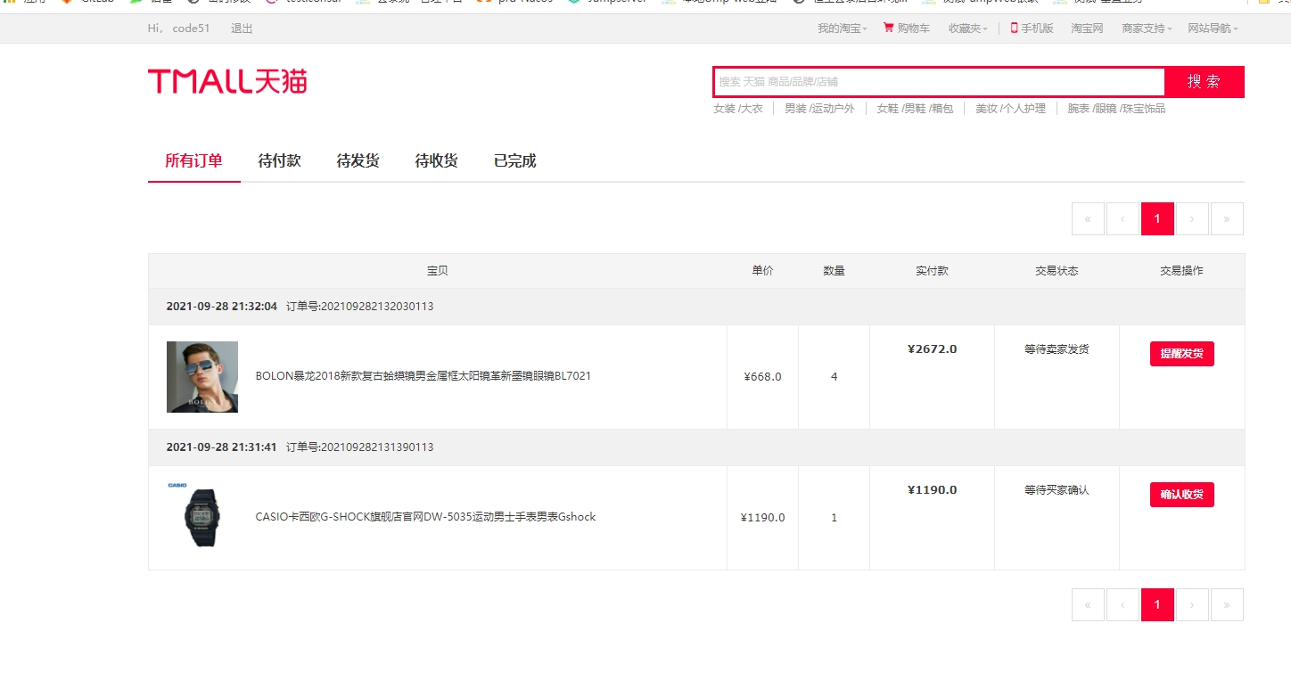
Task: Switch to the 已完成 tab
Action: (x=514, y=161)
